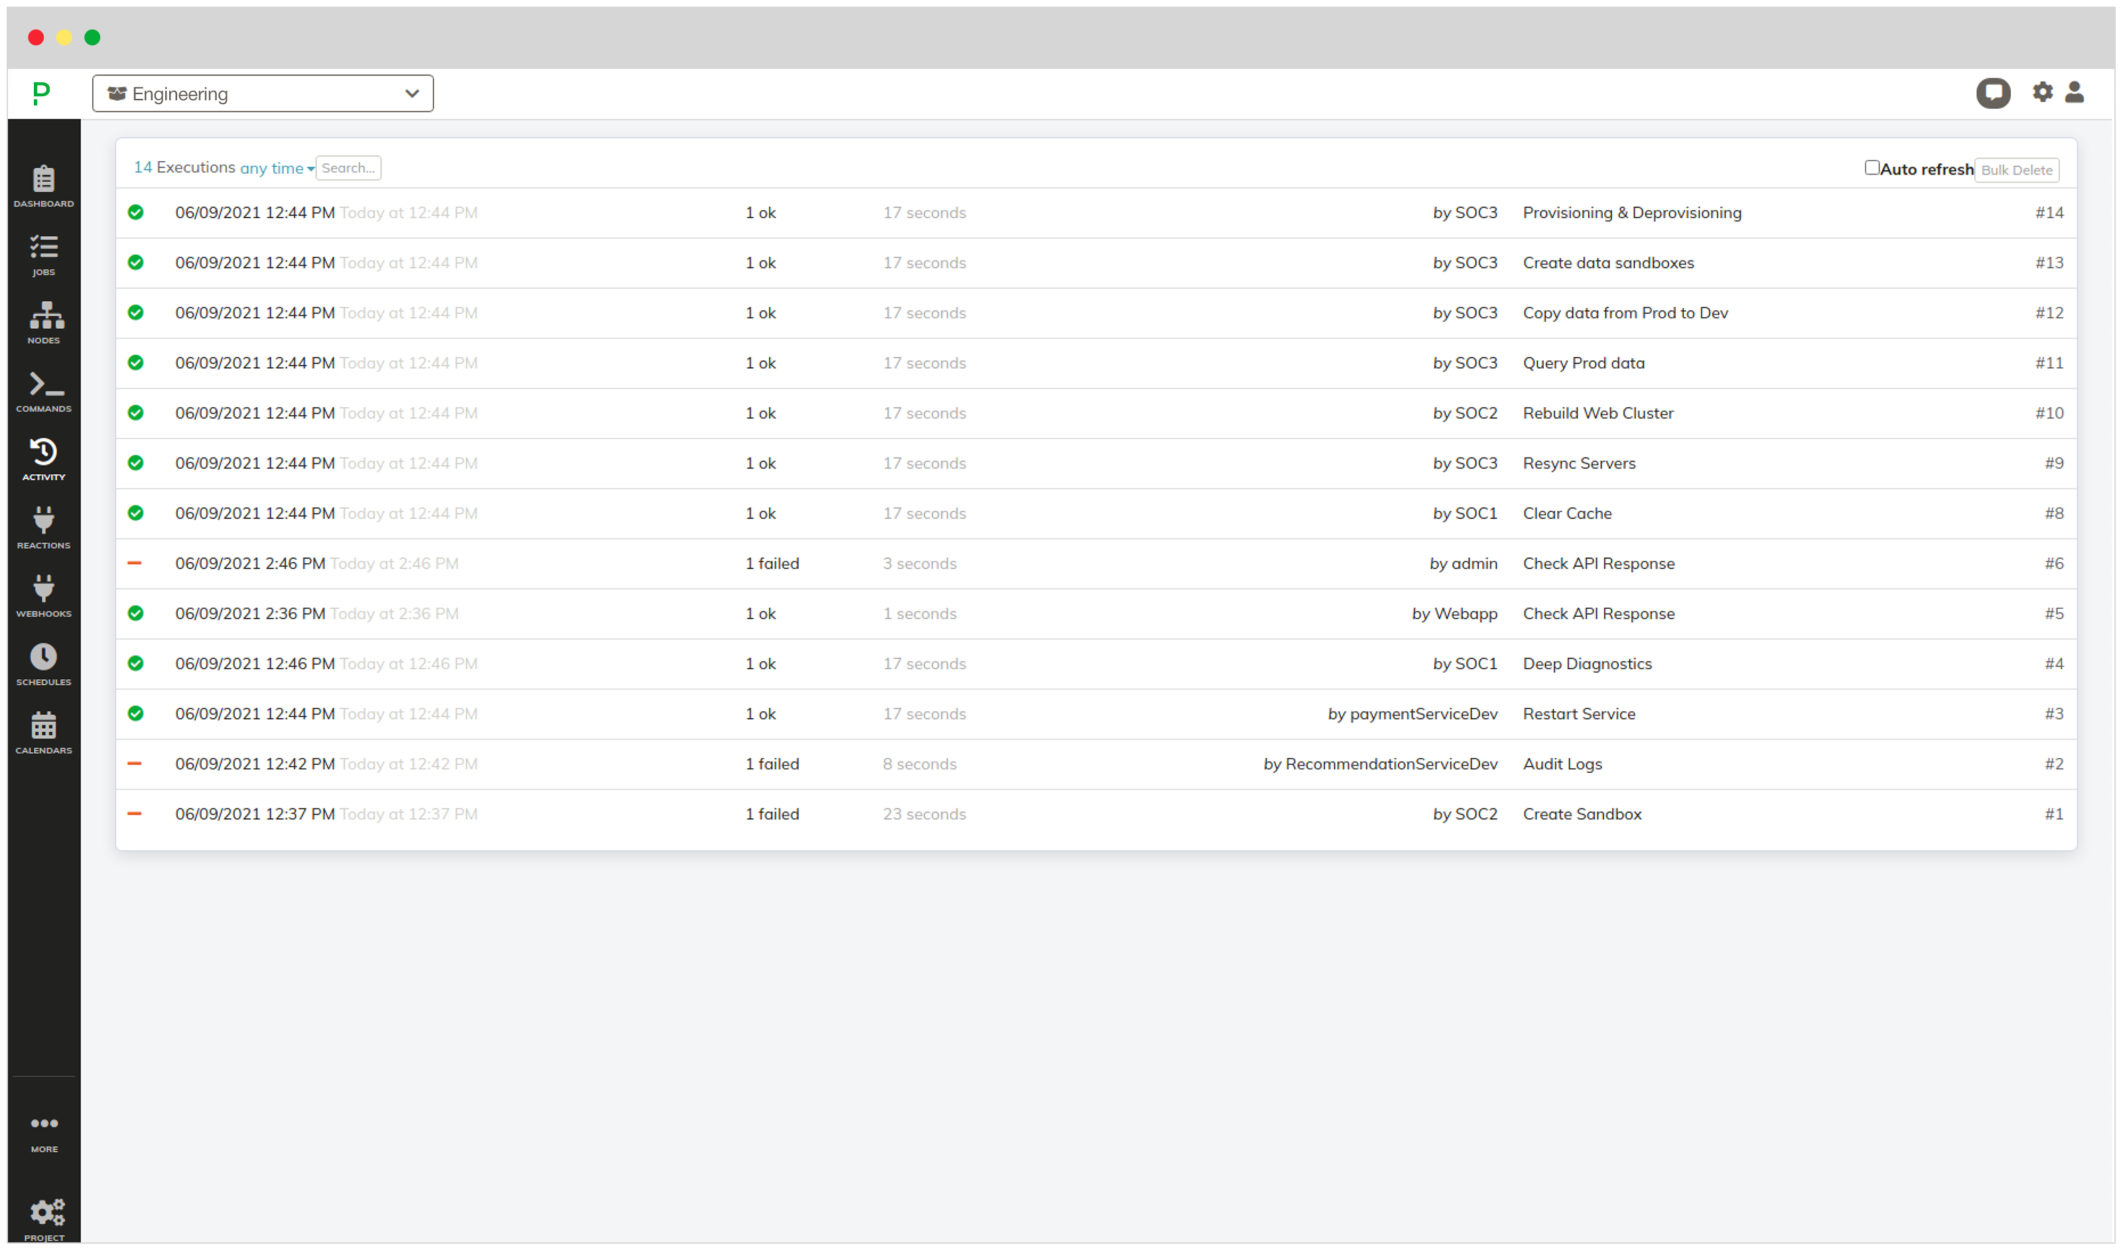The image size is (2123, 1251).
Task: Click the Search executions field
Action: (348, 166)
